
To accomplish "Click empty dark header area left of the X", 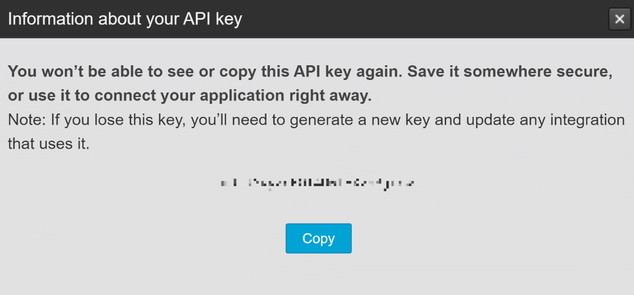I will pos(424,19).
